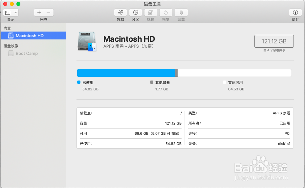Click the 装载点 mount point row

click(131, 113)
